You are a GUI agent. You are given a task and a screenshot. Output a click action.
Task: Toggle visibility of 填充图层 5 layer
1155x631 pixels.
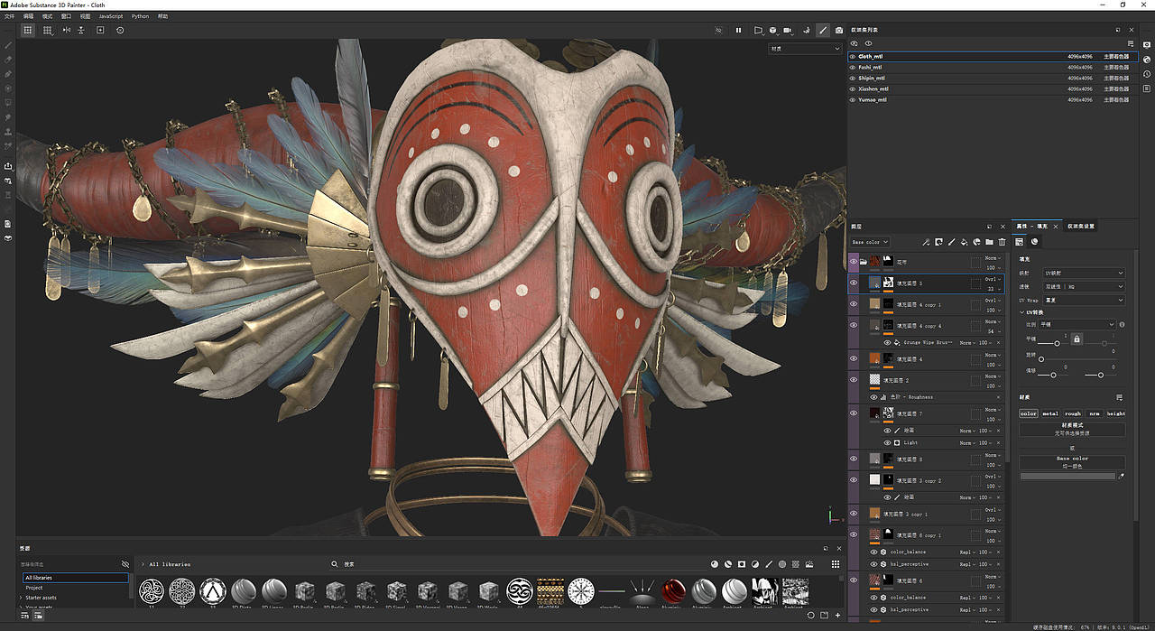click(855, 283)
